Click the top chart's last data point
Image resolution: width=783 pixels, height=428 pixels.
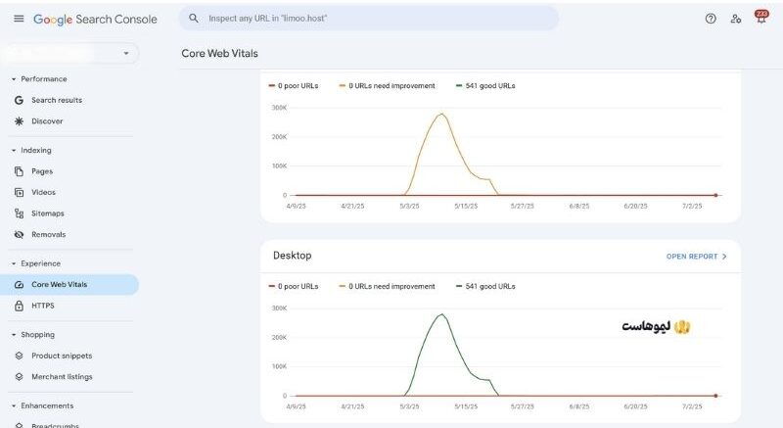[x=715, y=195]
